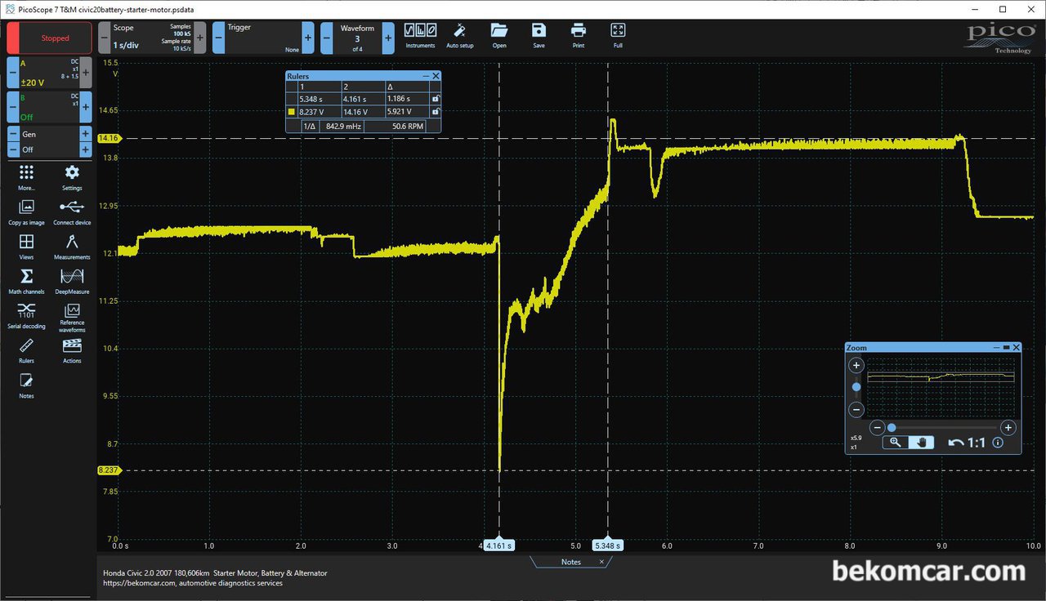
Task: Open DeepMeasure
Action: click(72, 280)
